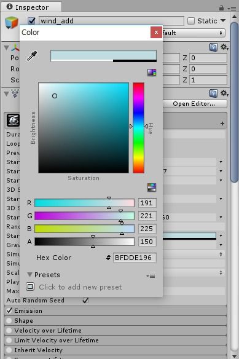Collapse the Presets section
Viewport: 239px width, 359px height.
click(x=29, y=275)
